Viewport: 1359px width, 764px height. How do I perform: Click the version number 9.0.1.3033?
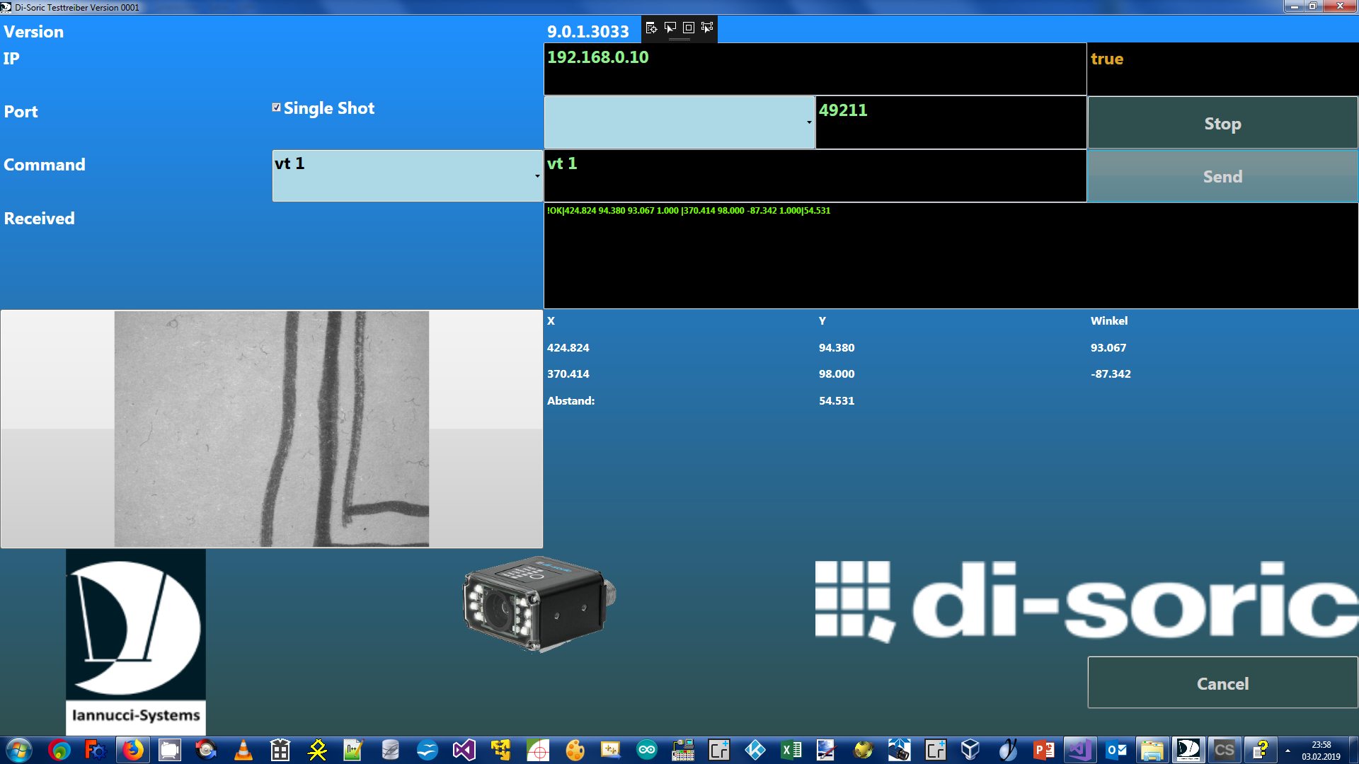point(588,32)
